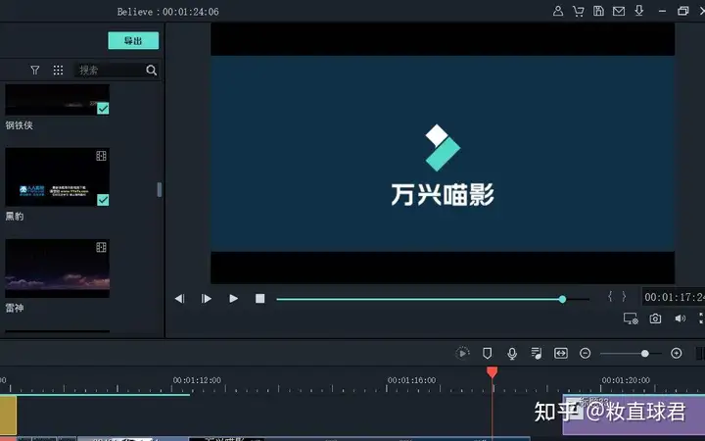Click film strip icon on 黑豹 thumbnail

pyautogui.click(x=101, y=156)
